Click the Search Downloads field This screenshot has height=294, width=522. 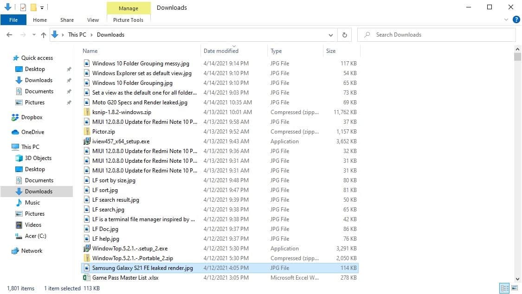[436, 35]
